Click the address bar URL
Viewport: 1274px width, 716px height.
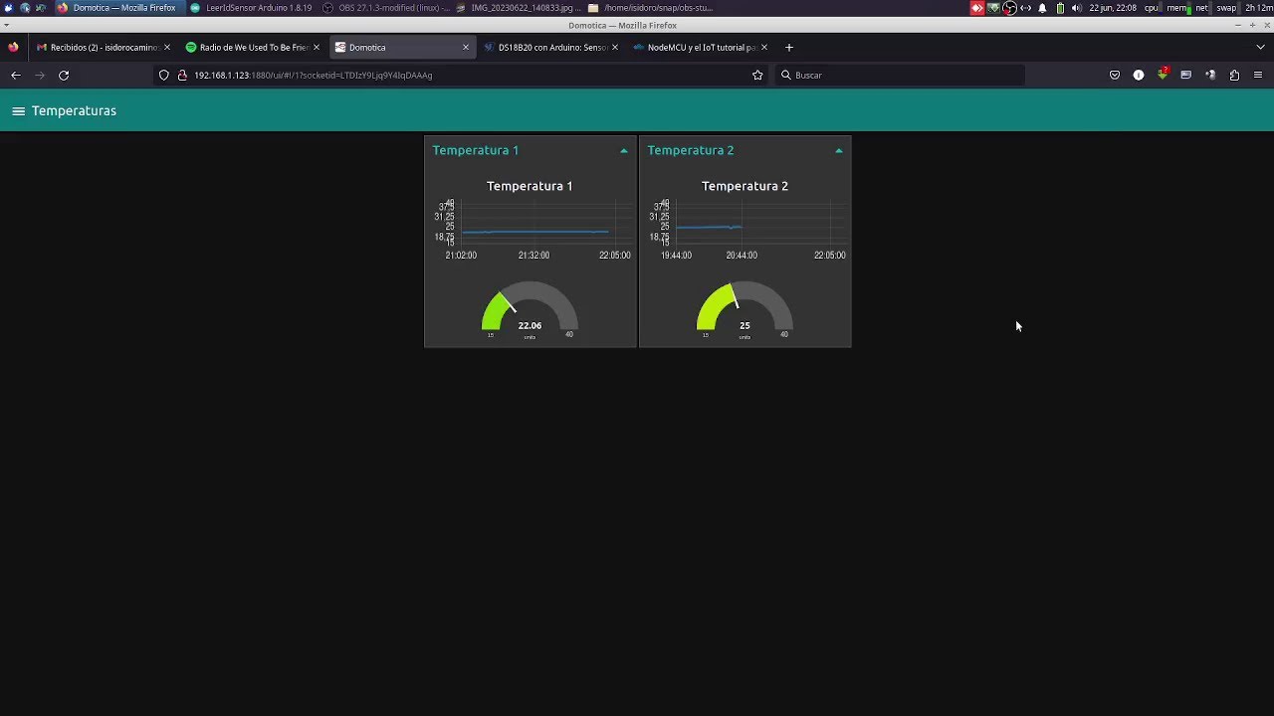(313, 75)
